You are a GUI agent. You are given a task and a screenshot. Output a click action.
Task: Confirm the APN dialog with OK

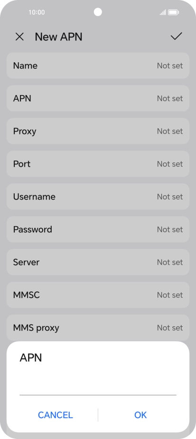tap(140, 415)
